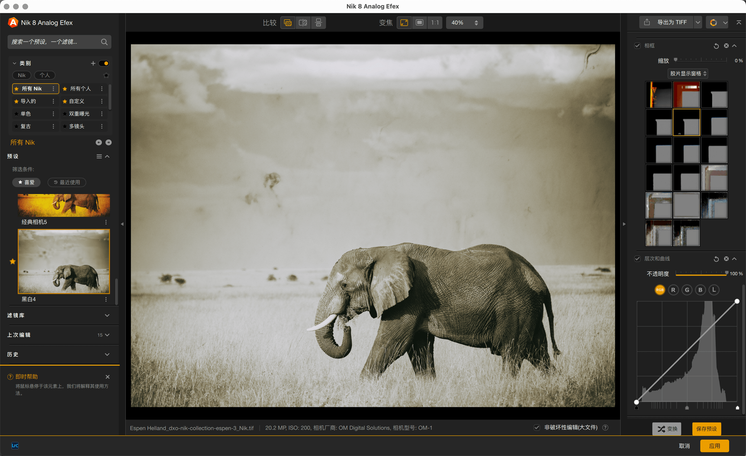The width and height of the screenshot is (746, 456).
Task: Select the side-by-side stacked compare icon
Action: [x=318, y=23]
